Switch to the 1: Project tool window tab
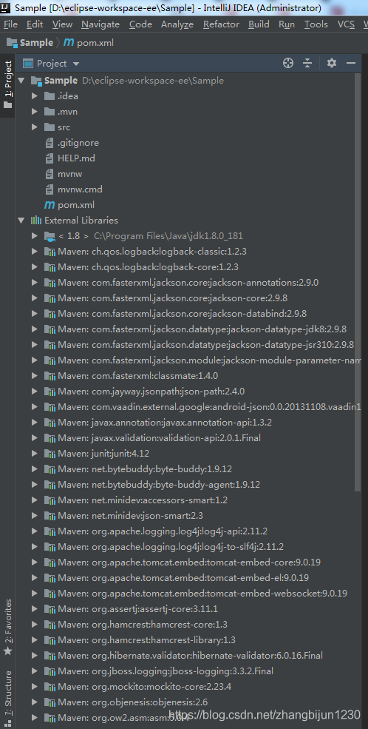This screenshot has height=729, width=368. (x=7, y=84)
